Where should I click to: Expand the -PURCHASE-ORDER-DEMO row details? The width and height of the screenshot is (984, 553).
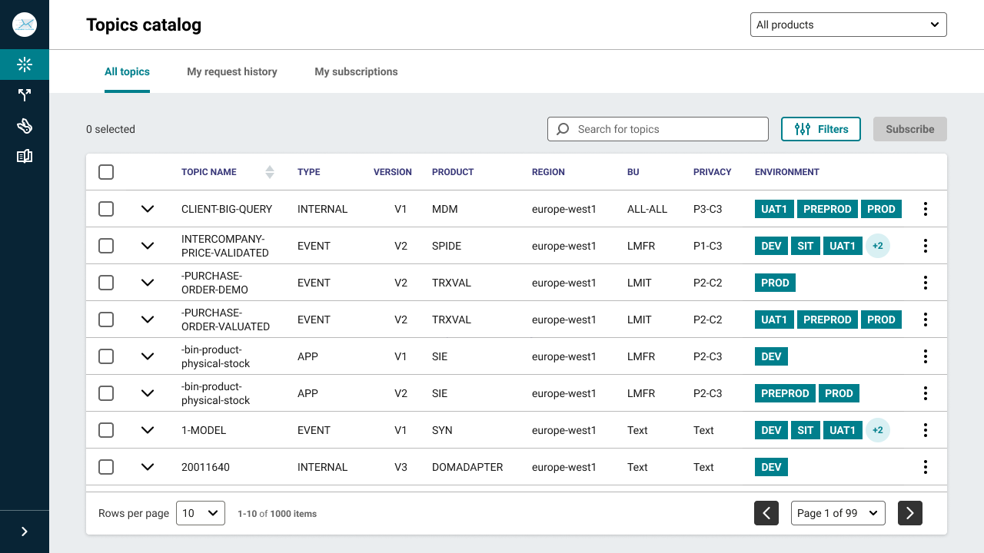tap(148, 283)
